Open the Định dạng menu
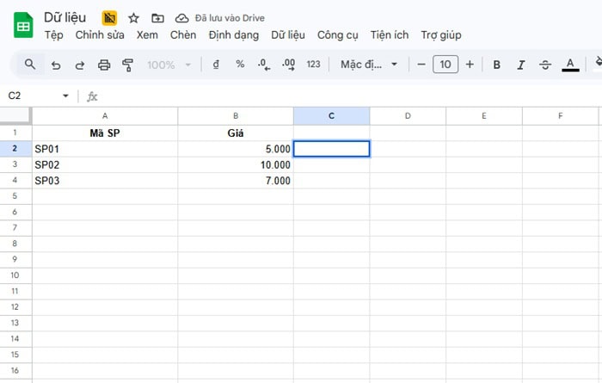 (234, 35)
